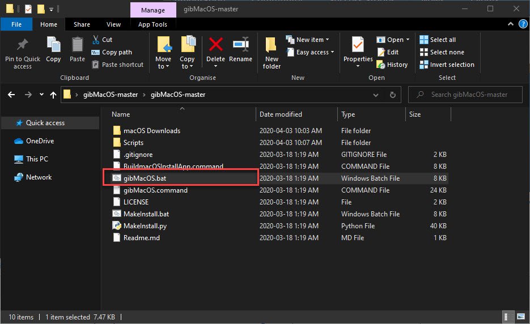Click Pin to Quick access icon

(22, 45)
